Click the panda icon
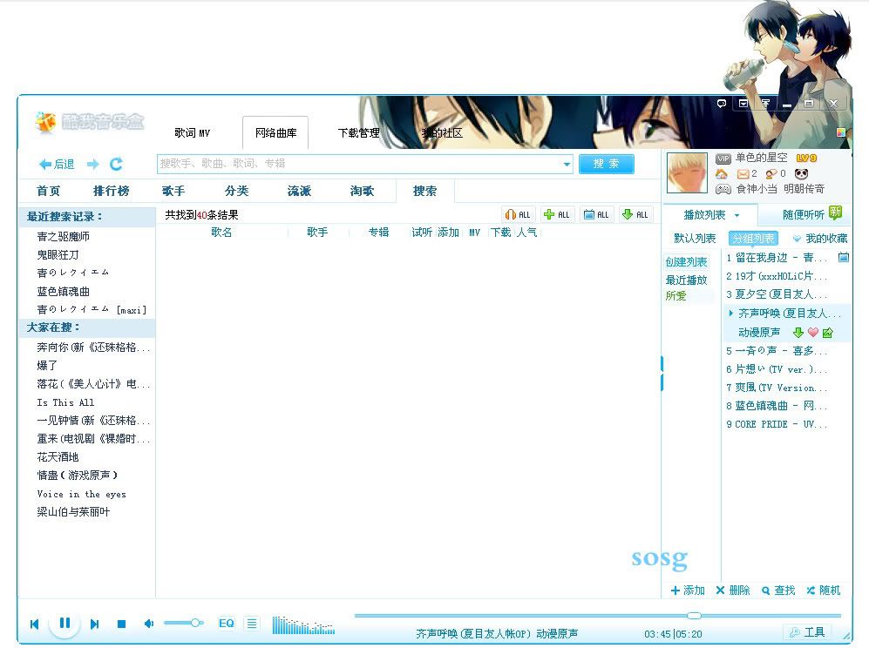Viewport: 869px width, 648px height. (x=801, y=173)
